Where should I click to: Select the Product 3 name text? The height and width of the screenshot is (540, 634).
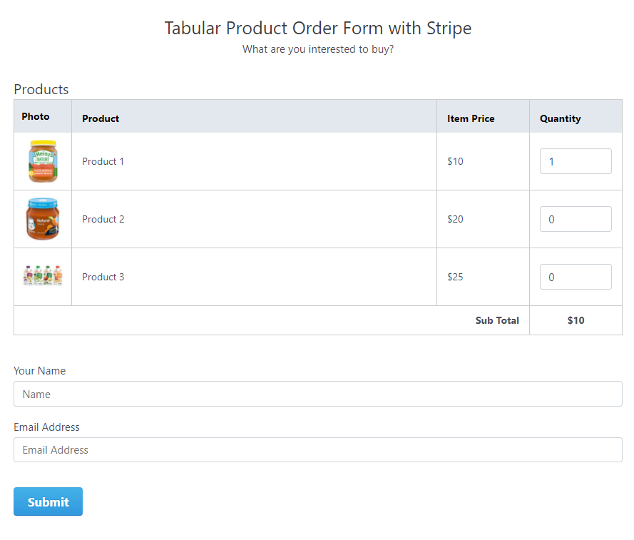coord(103,277)
